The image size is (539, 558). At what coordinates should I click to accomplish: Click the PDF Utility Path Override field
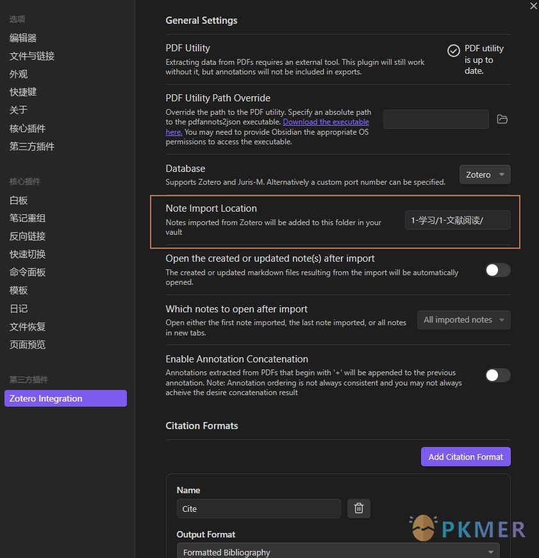(x=436, y=119)
